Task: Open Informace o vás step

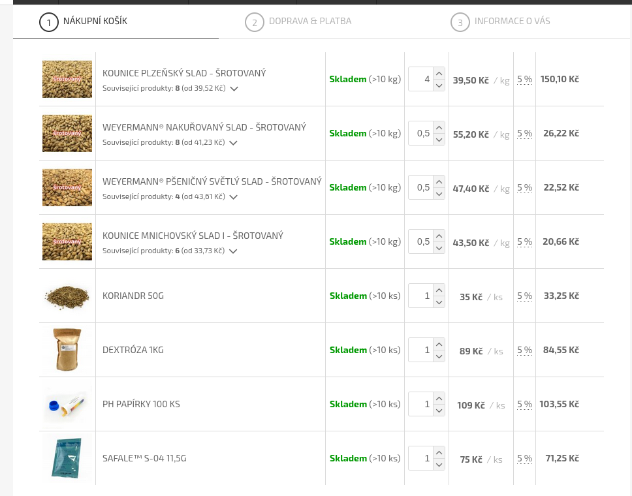Action: [x=512, y=22]
